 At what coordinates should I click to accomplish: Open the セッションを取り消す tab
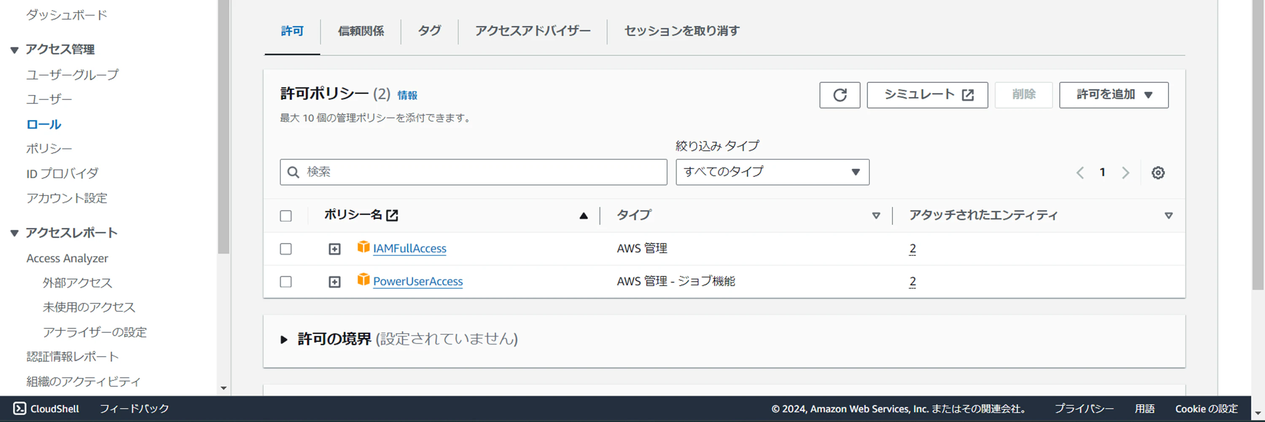pos(681,31)
